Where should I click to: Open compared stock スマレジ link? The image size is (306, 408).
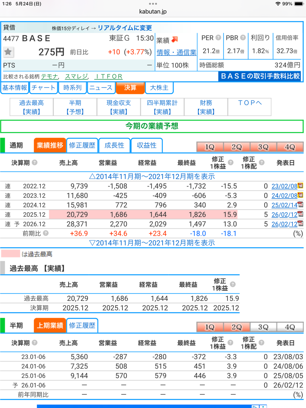pos(76,76)
